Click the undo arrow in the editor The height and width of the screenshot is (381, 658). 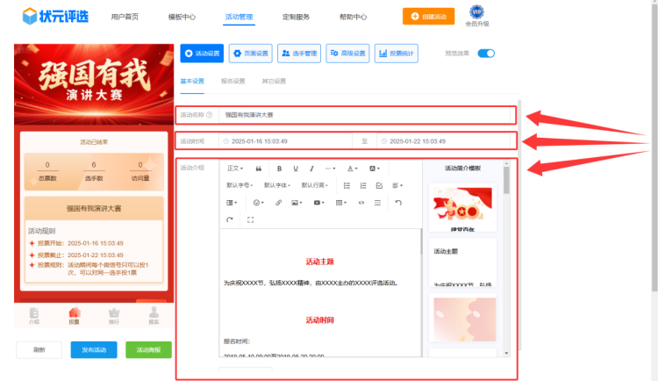398,203
